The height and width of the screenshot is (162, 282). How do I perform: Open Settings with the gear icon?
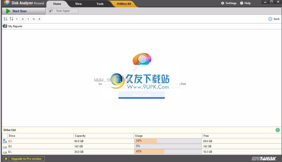pos(229,3)
